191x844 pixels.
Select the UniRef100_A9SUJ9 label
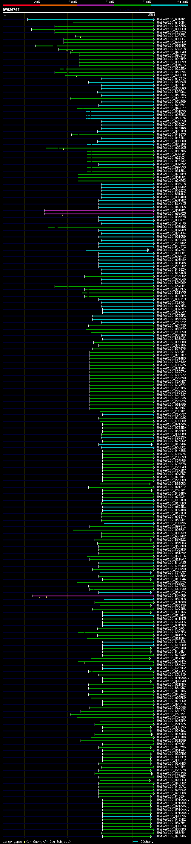[x=171, y=75]
